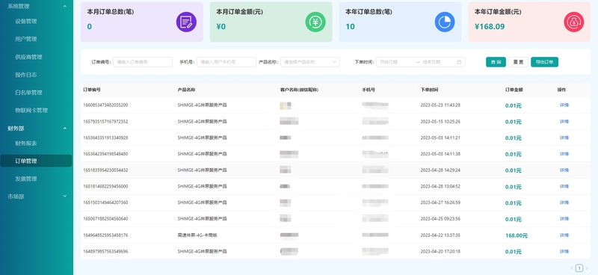Click the 重置 reset button
Image resolution: width=598 pixels, height=275 pixels.
pyautogui.click(x=518, y=62)
